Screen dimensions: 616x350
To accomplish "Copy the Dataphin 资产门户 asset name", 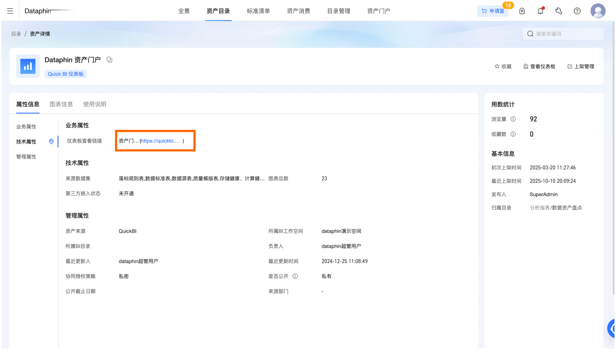I will point(109,60).
